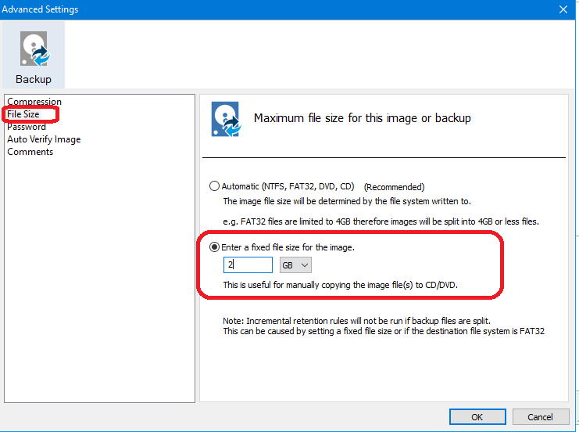The height and width of the screenshot is (432, 579).
Task: Discard changes with the Cancel button
Action: point(541,417)
